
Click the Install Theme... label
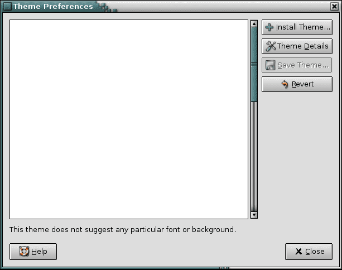point(303,27)
